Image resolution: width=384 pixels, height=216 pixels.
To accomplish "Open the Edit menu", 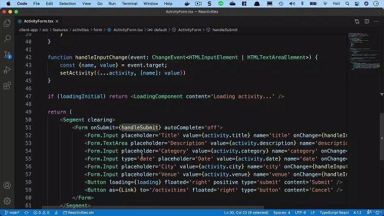I will click(x=49, y=4).
